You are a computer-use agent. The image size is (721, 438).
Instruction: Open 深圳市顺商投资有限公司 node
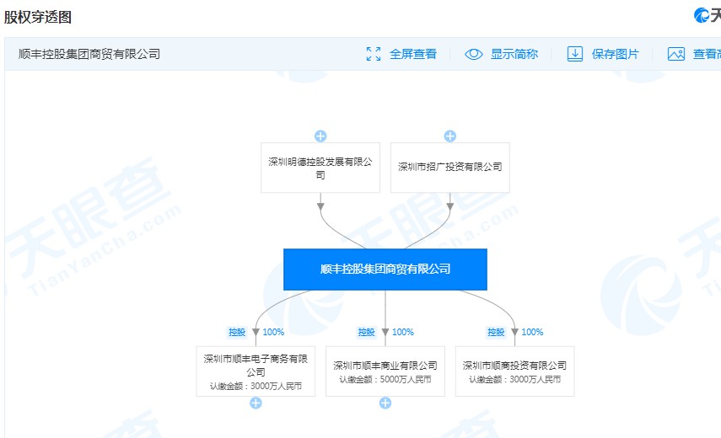(x=515, y=371)
